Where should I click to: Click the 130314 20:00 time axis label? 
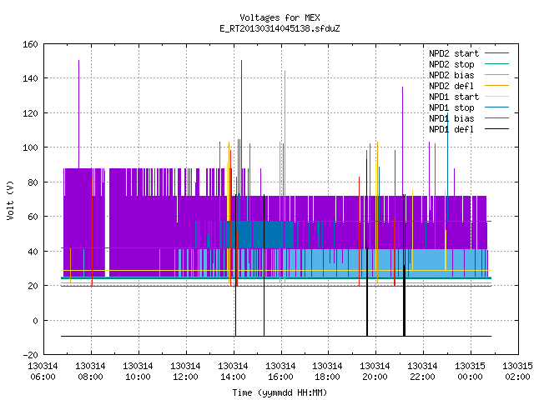pos(375,372)
